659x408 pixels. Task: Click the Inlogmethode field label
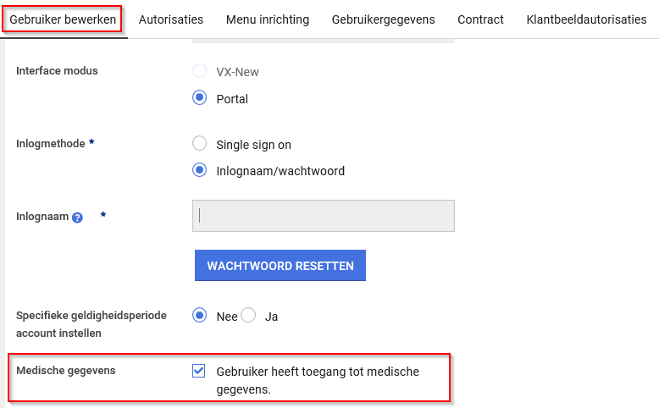pos(50,143)
